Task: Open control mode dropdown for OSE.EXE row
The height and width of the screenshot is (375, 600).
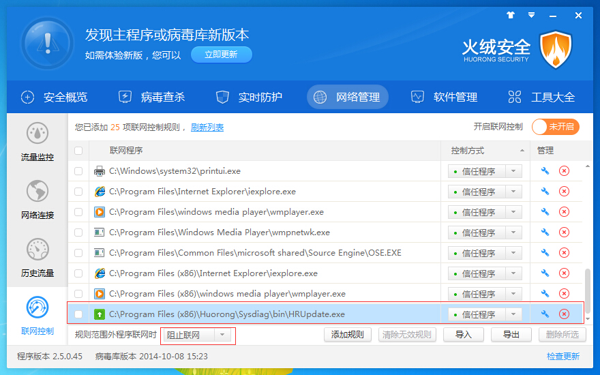Action: (x=513, y=253)
